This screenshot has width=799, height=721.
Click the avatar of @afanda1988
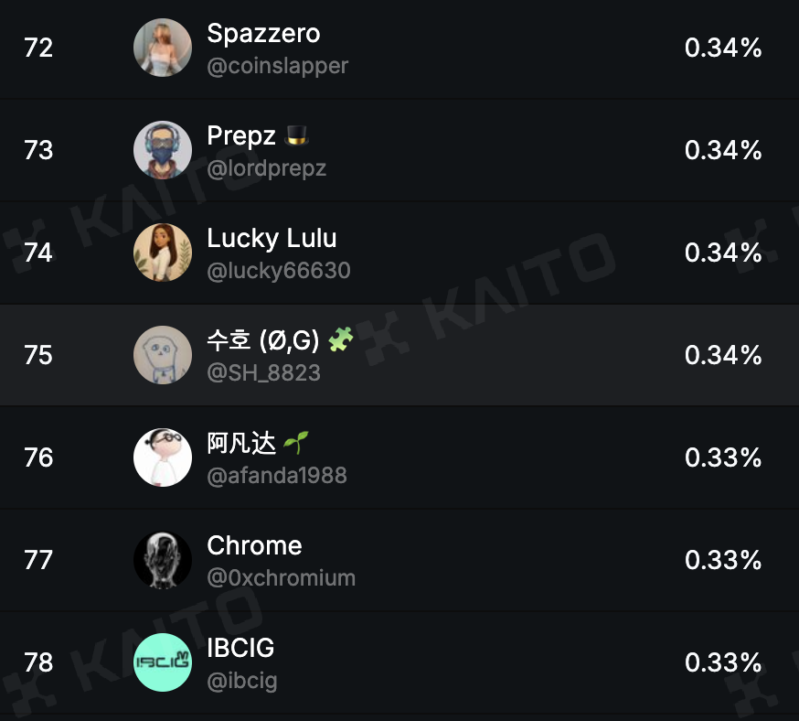click(163, 457)
